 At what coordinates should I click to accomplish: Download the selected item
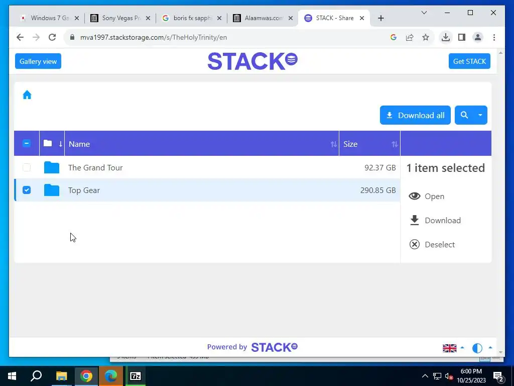pos(435,220)
